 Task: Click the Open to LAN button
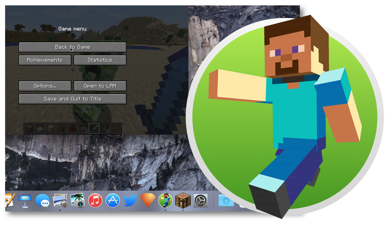click(x=100, y=86)
